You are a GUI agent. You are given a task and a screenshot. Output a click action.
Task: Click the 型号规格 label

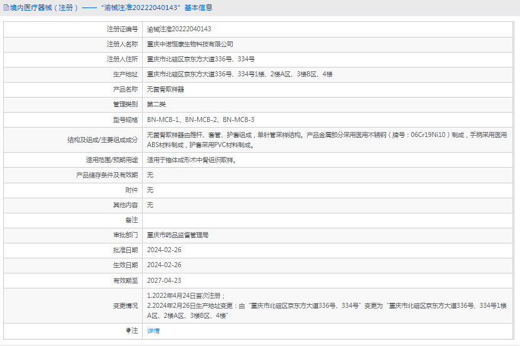coord(125,120)
